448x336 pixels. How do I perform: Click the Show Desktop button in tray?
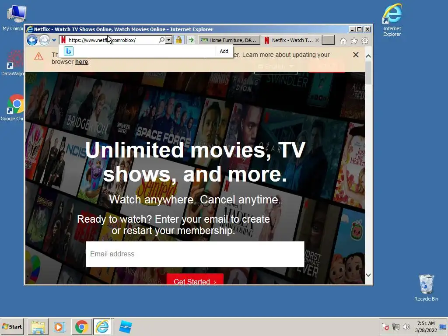(443, 326)
